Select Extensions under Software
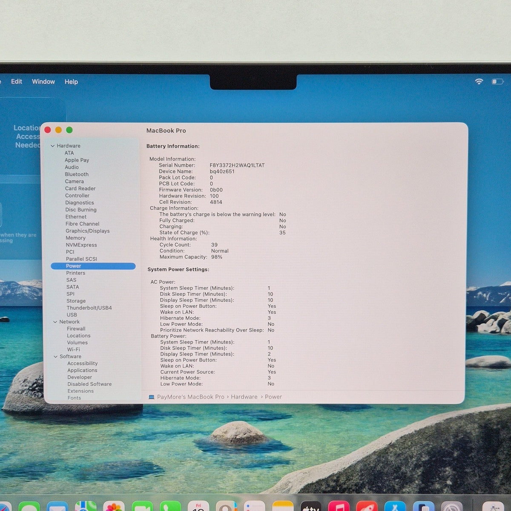The height and width of the screenshot is (511, 511). (80, 391)
